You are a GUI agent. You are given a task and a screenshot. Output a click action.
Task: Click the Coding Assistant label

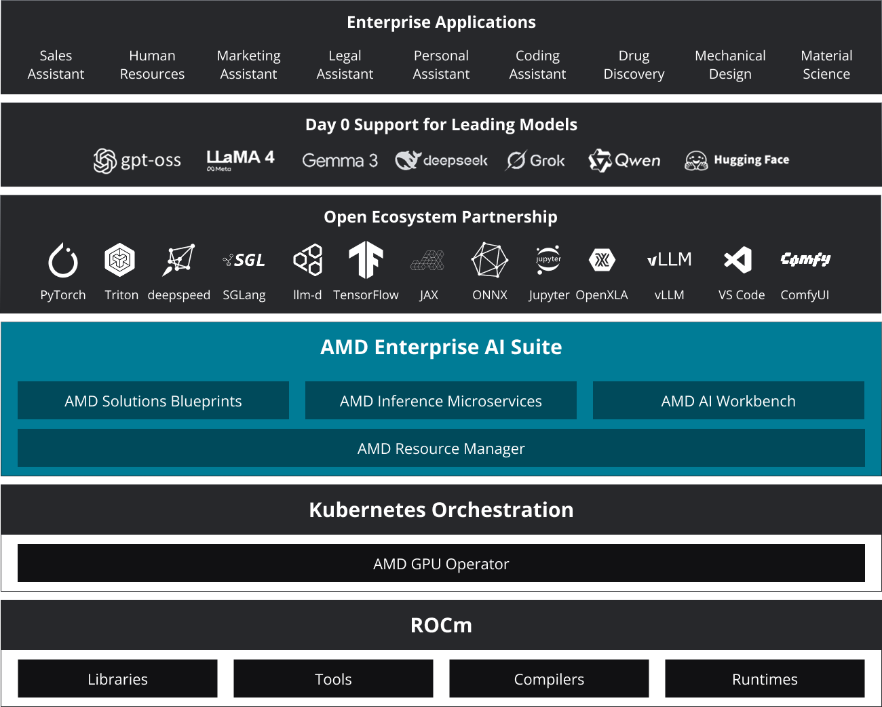(x=537, y=64)
